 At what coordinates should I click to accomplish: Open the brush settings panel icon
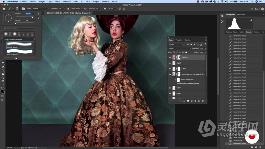tap(23, 9)
